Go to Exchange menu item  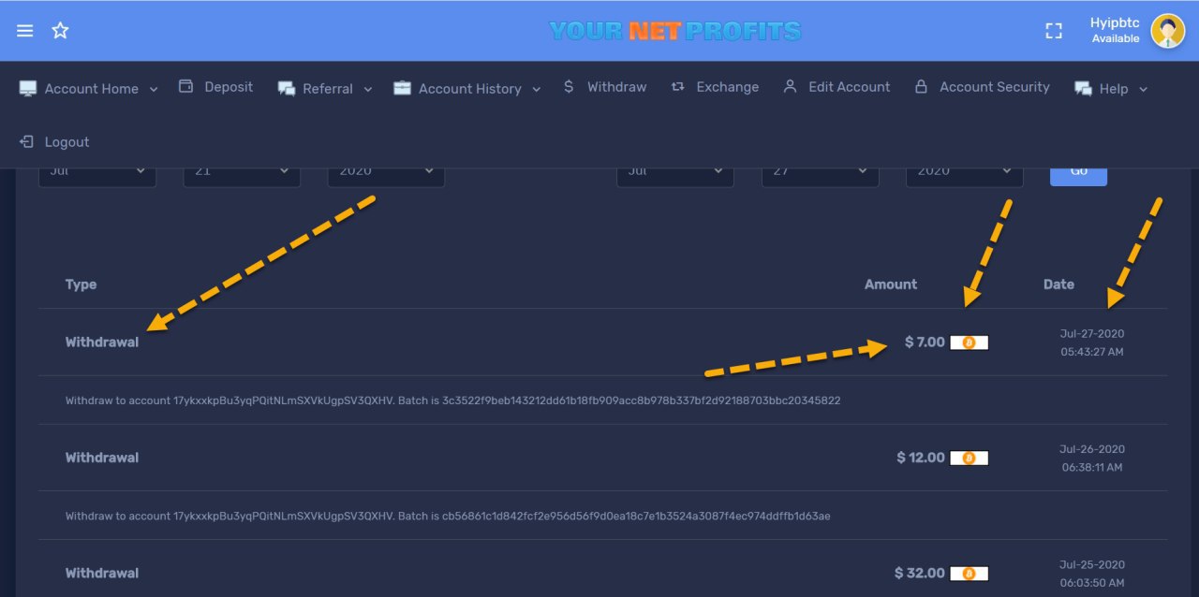point(728,87)
